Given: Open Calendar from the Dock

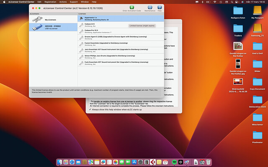Looking at the screenshot, I should [x=165, y=162].
